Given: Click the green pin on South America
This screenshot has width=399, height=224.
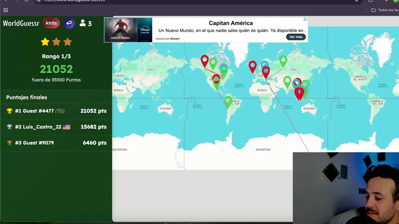Looking at the screenshot, I should tap(228, 102).
